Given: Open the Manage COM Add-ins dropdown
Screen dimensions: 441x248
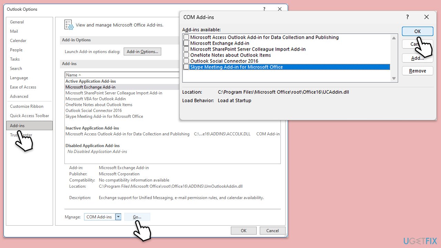Looking at the screenshot, I should click(118, 217).
